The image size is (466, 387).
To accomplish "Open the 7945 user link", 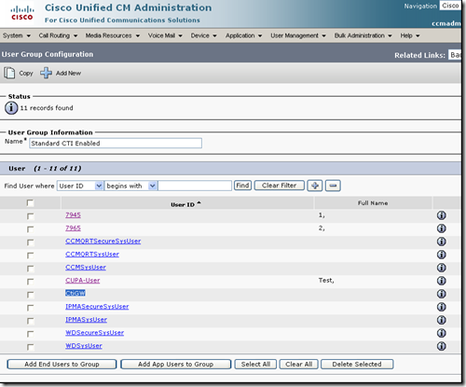I will pos(73,215).
